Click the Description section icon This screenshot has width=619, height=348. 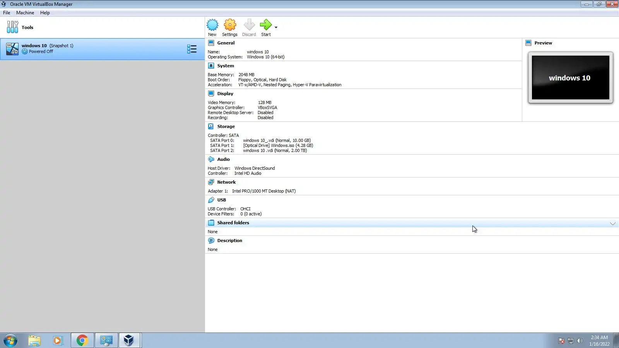click(x=211, y=241)
